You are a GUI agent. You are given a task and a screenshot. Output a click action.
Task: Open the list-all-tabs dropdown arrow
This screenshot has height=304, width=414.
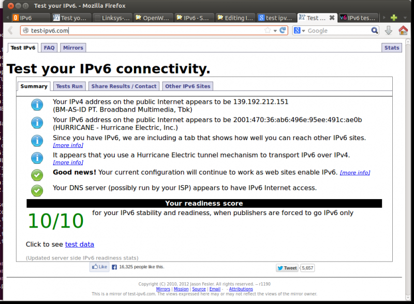405,18
